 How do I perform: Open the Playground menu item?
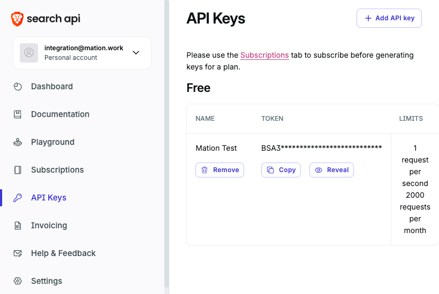tap(52, 142)
